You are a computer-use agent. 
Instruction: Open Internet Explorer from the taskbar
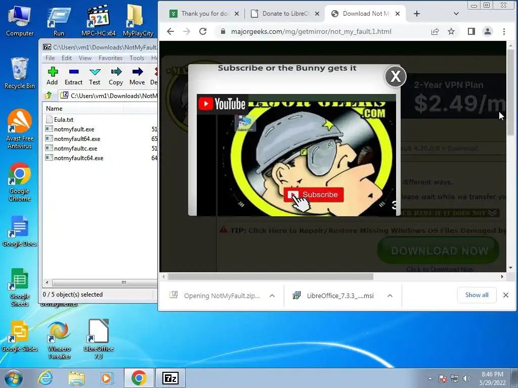45,378
